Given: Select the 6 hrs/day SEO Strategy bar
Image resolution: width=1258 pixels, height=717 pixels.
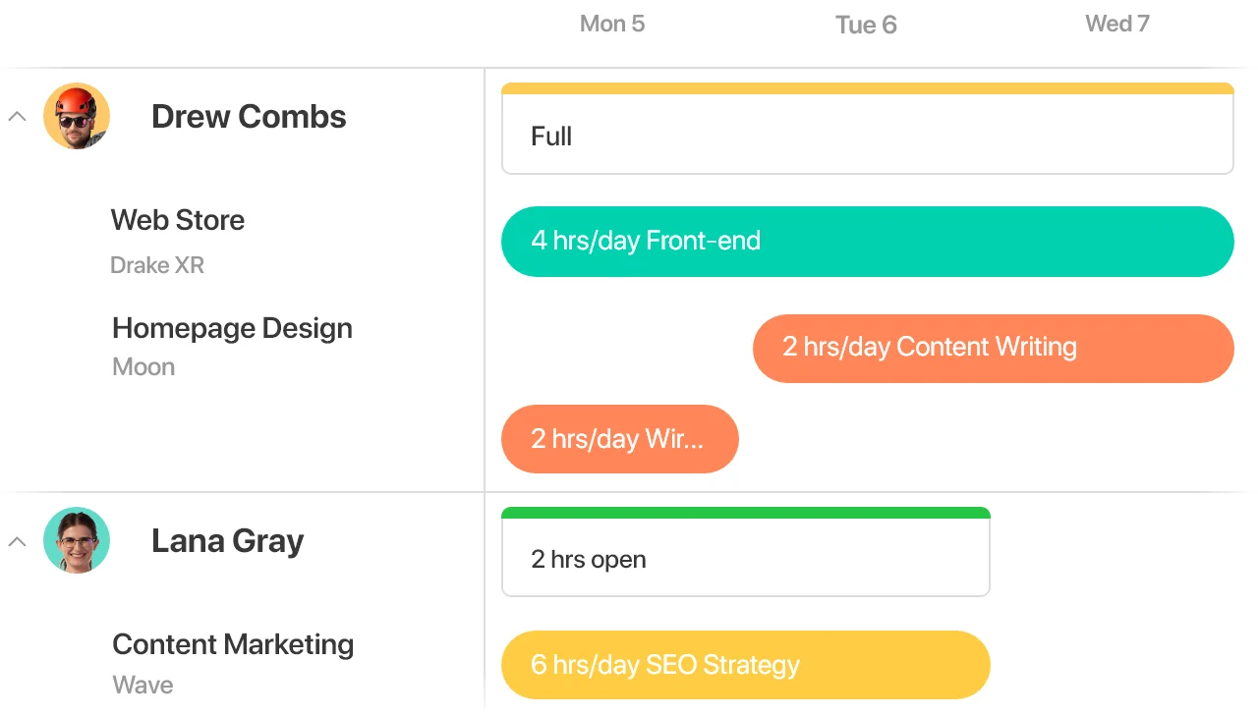Looking at the screenshot, I should [746, 665].
